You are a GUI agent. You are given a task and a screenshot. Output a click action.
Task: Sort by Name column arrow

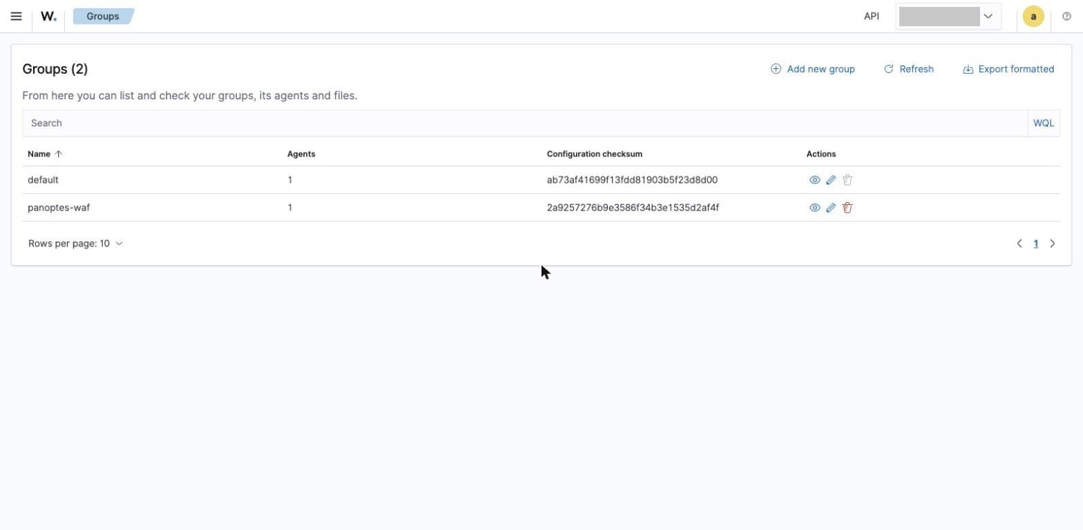coord(59,154)
